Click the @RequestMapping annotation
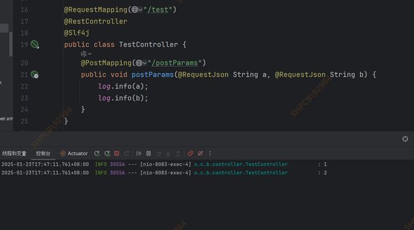Screen dimensions: 414x230 96,10
